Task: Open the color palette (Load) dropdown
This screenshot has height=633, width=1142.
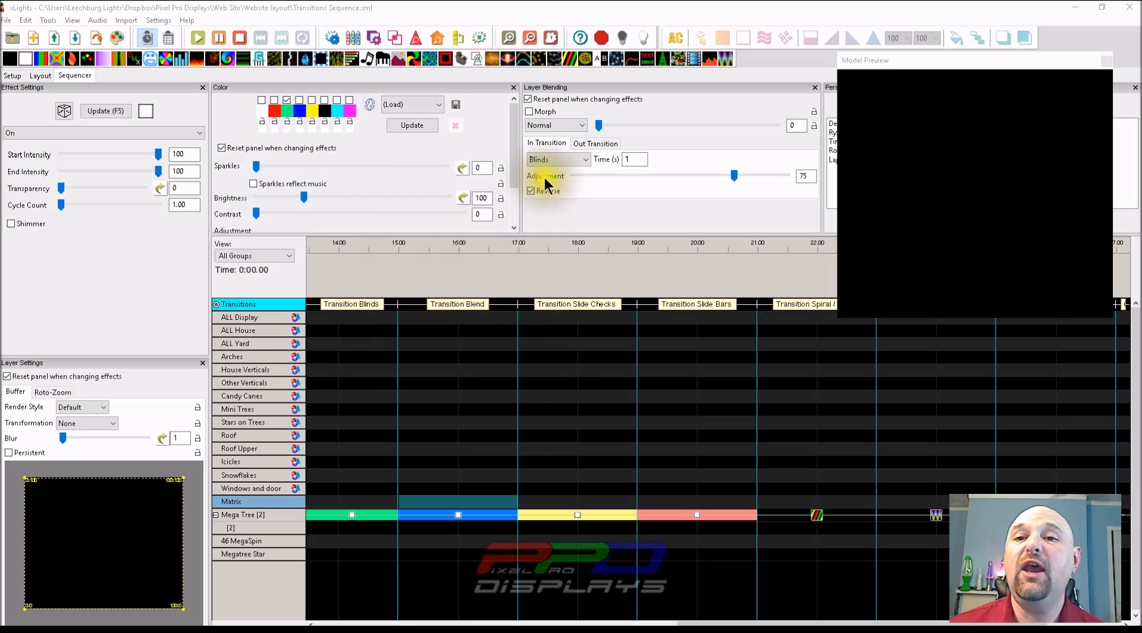Action: (x=412, y=105)
